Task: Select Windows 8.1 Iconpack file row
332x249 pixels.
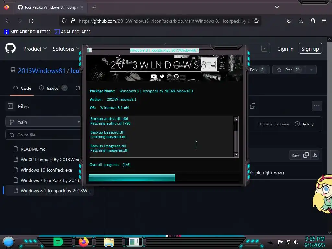Action: pos(49,190)
